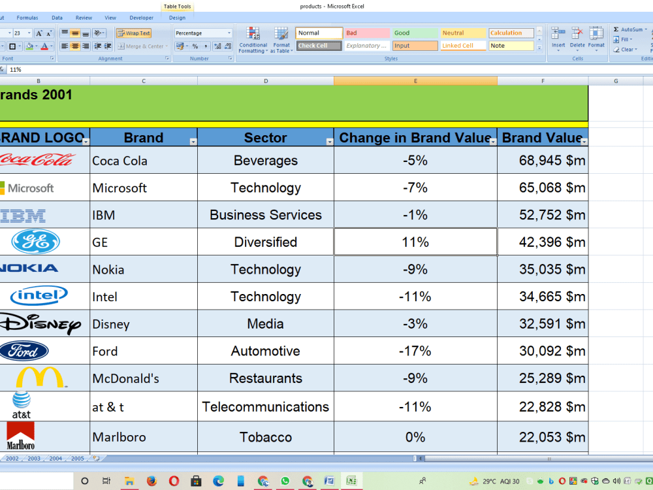653x490 pixels.
Task: Switch to the 2003 sheet tab
Action: 34,459
